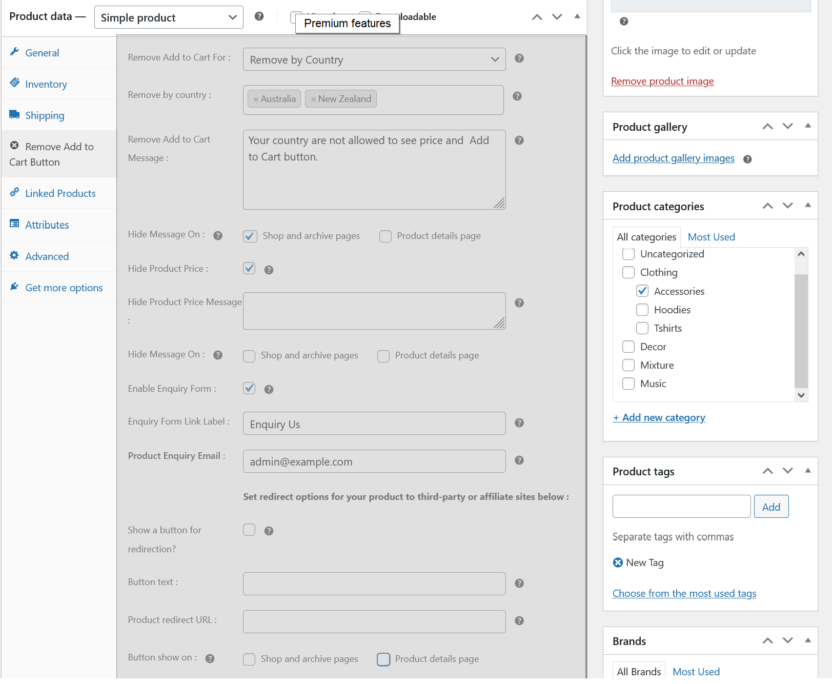This screenshot has width=832, height=684.
Task: Check first Product details page checkbox
Action: [x=385, y=236]
